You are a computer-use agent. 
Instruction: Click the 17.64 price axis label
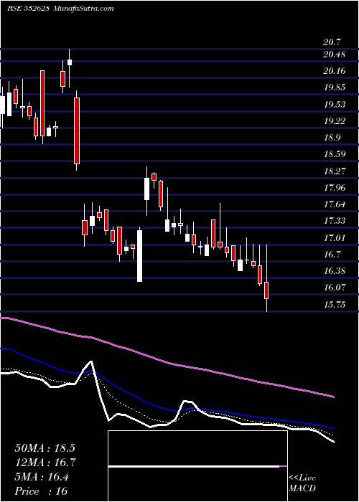coord(335,204)
